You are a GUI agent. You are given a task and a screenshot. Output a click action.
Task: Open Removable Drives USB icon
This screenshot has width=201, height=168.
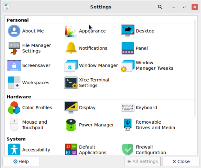click(128, 125)
